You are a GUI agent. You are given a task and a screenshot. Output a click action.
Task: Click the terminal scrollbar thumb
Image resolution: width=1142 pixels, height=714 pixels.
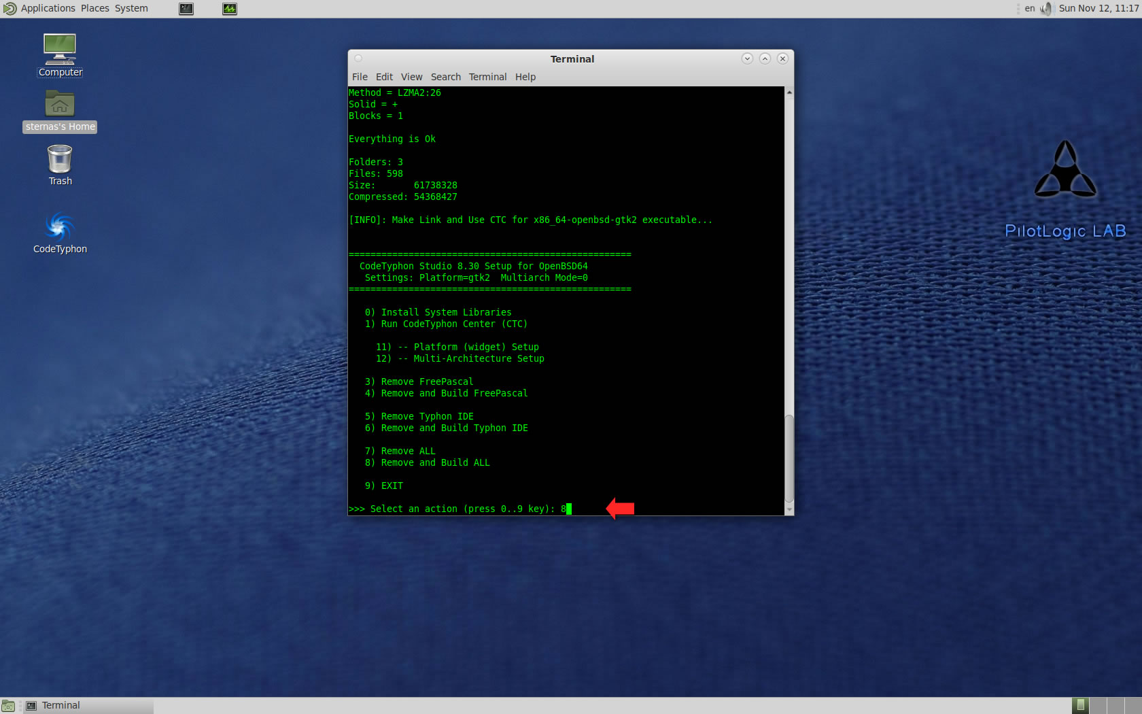coord(789,459)
